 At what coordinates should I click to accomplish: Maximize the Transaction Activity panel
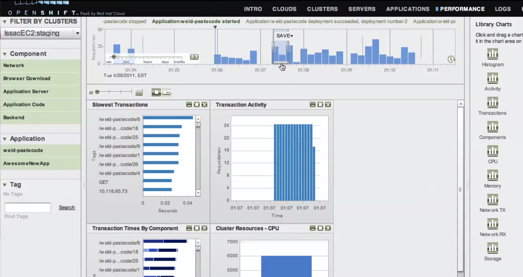[320, 105]
